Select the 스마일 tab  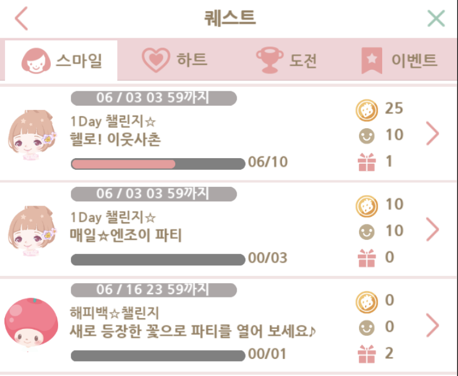(61, 60)
